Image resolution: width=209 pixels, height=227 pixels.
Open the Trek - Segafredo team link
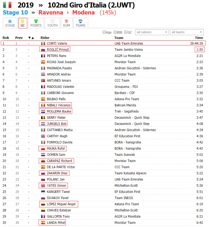click(127, 111)
